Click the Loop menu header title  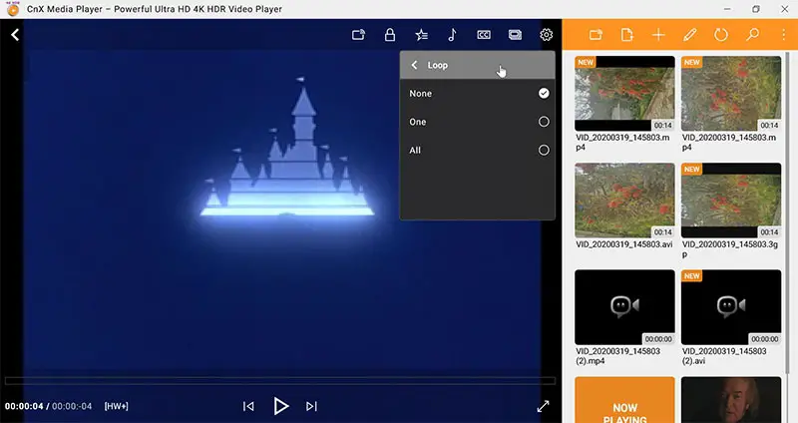[x=437, y=65]
